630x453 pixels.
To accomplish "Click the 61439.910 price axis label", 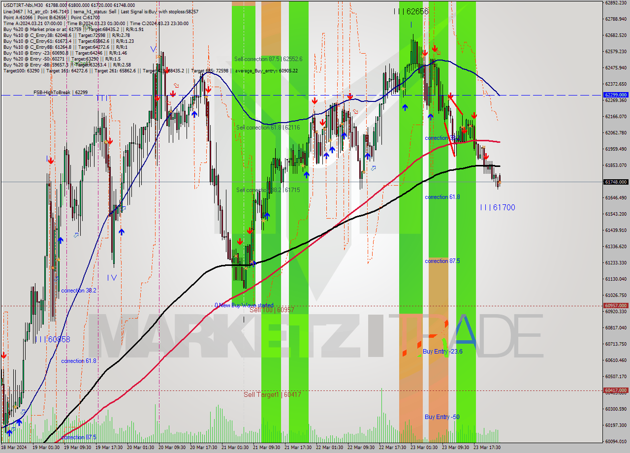I will [616, 230].
